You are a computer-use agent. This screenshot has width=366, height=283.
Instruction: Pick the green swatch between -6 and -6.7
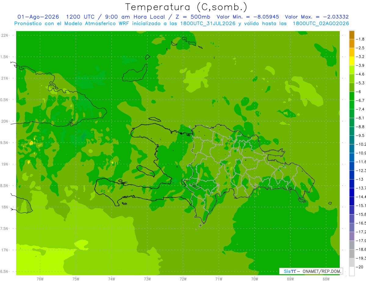pos(352,96)
